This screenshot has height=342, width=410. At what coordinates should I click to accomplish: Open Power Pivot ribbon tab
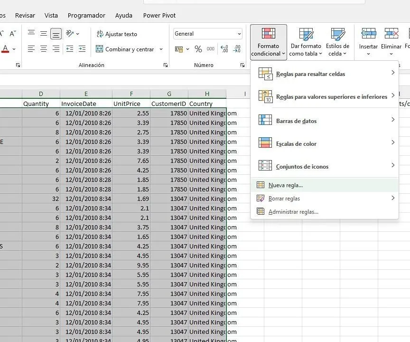tap(159, 16)
